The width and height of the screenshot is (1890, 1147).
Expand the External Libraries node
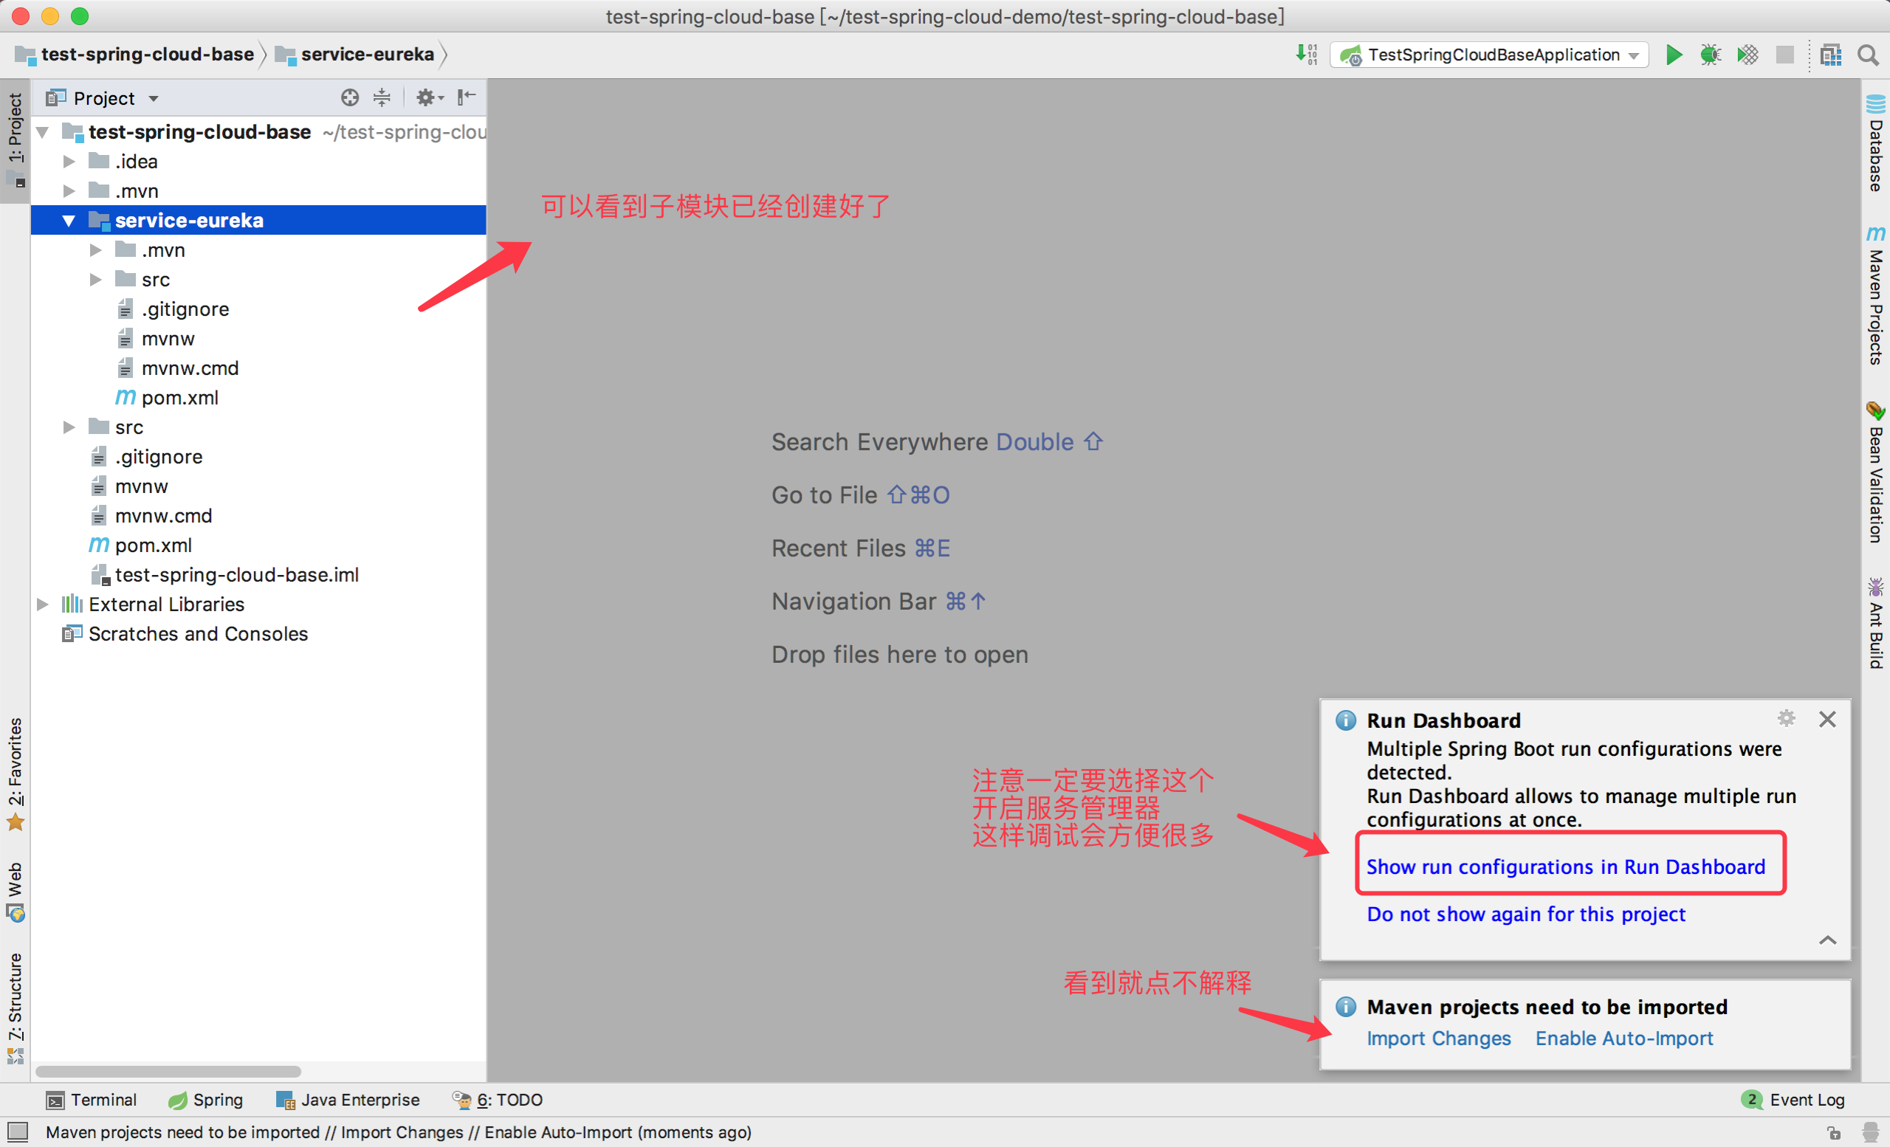pyautogui.click(x=43, y=604)
